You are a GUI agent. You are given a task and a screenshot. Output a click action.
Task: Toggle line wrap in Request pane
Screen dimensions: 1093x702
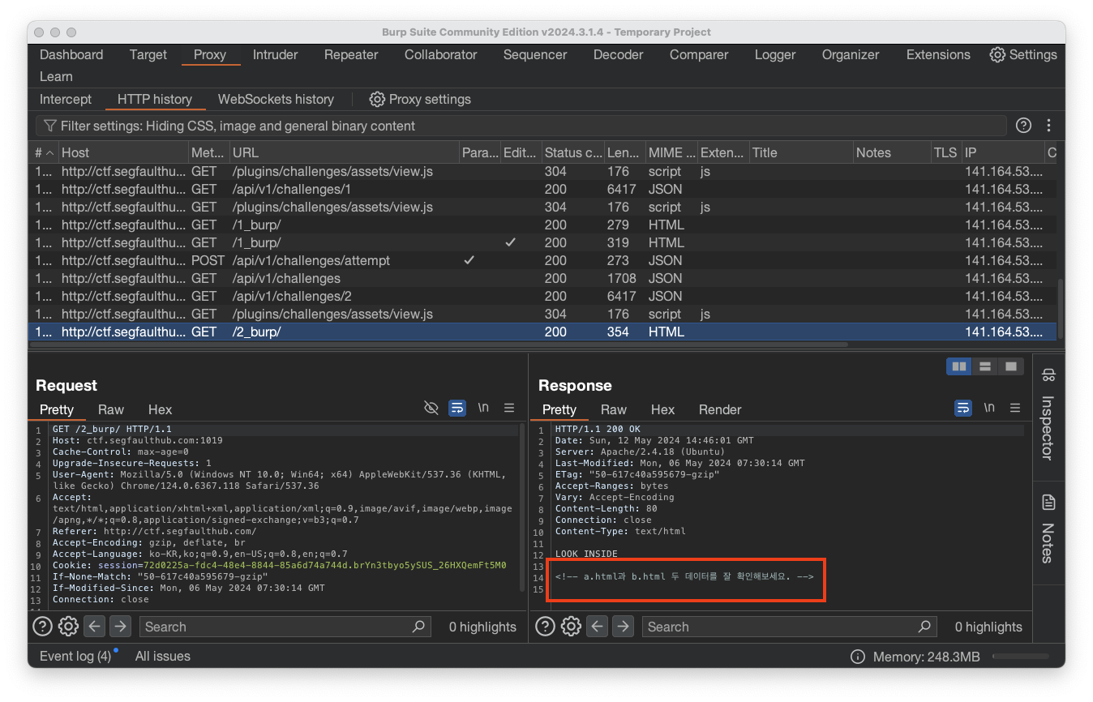point(457,408)
